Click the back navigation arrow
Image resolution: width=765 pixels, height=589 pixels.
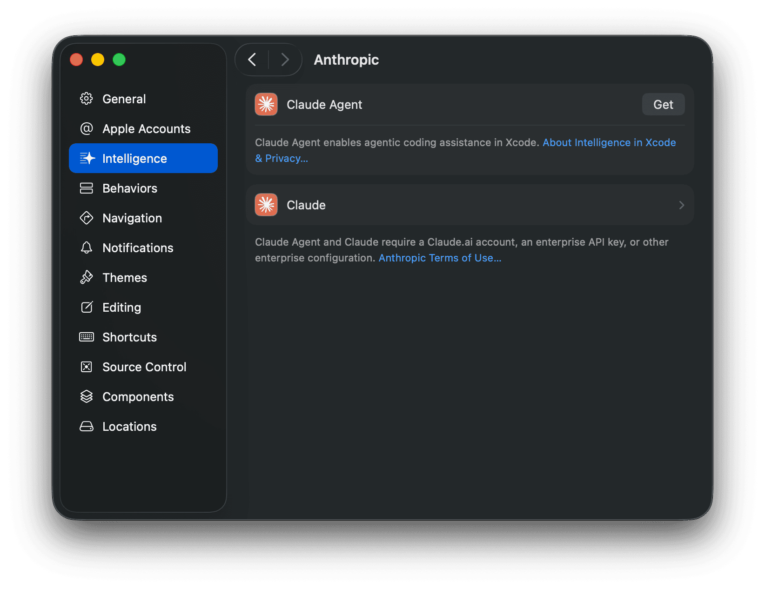point(252,60)
